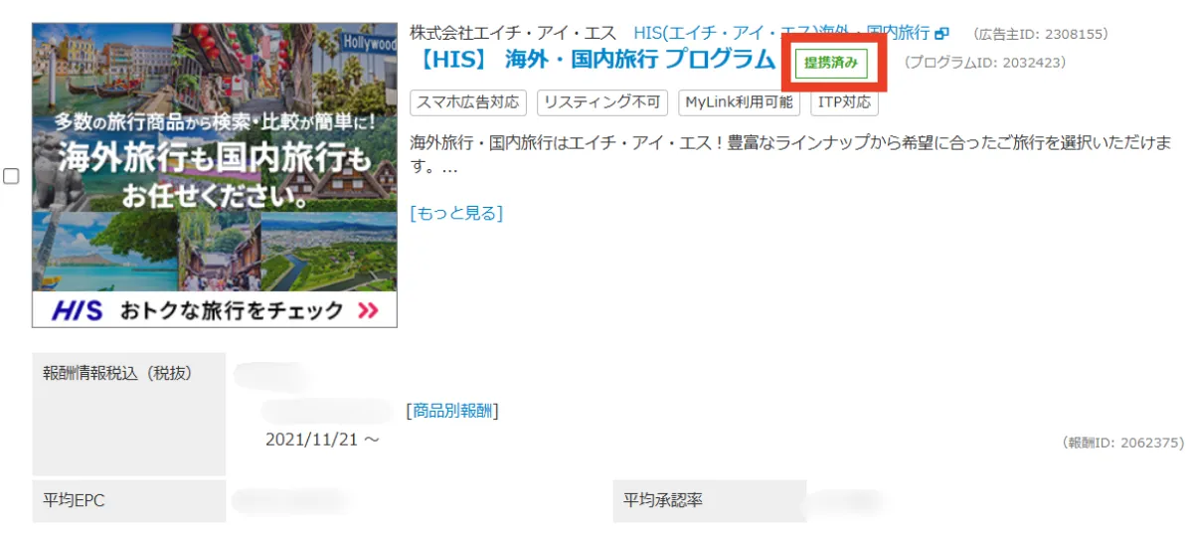Click the リスティング不可 tag
Screen dimensions: 1193x536
point(602,102)
